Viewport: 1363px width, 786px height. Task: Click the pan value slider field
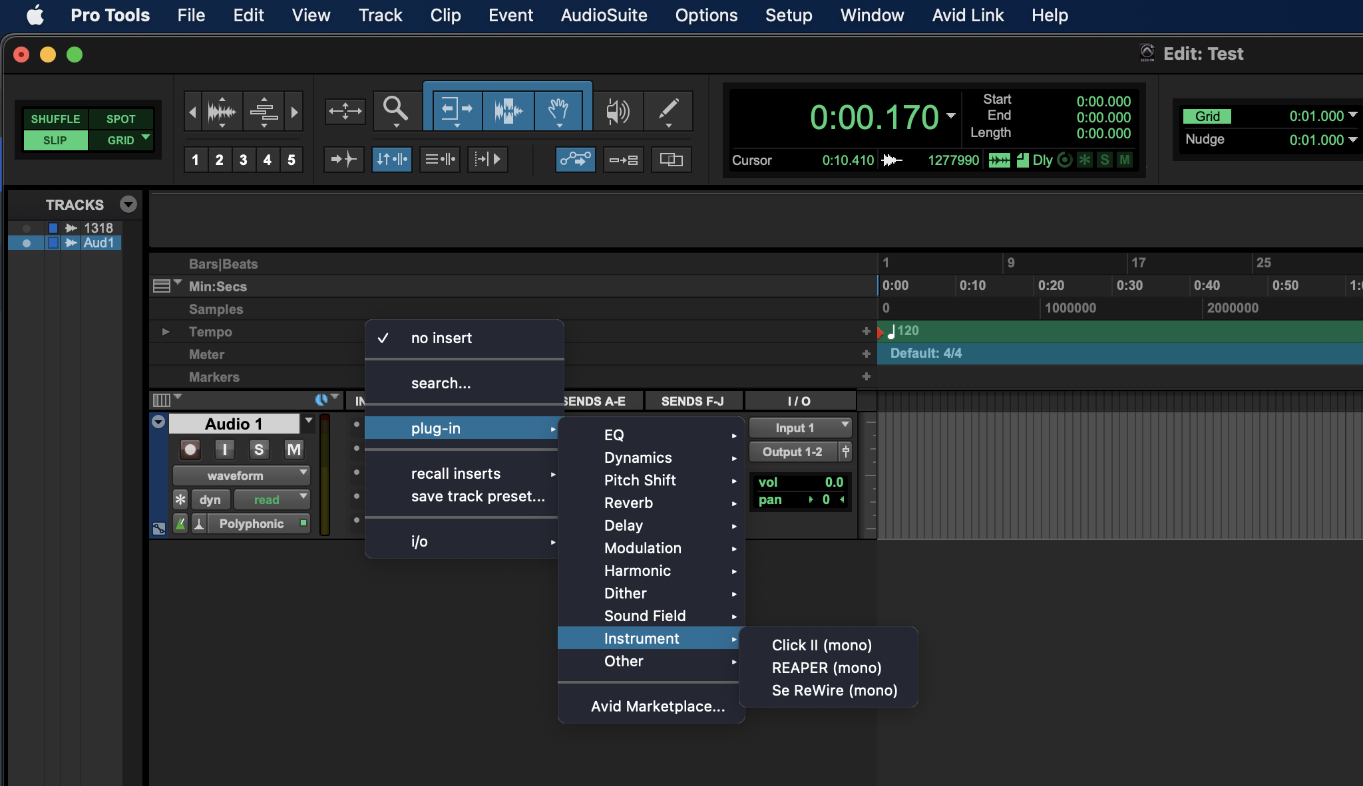[x=825, y=499]
